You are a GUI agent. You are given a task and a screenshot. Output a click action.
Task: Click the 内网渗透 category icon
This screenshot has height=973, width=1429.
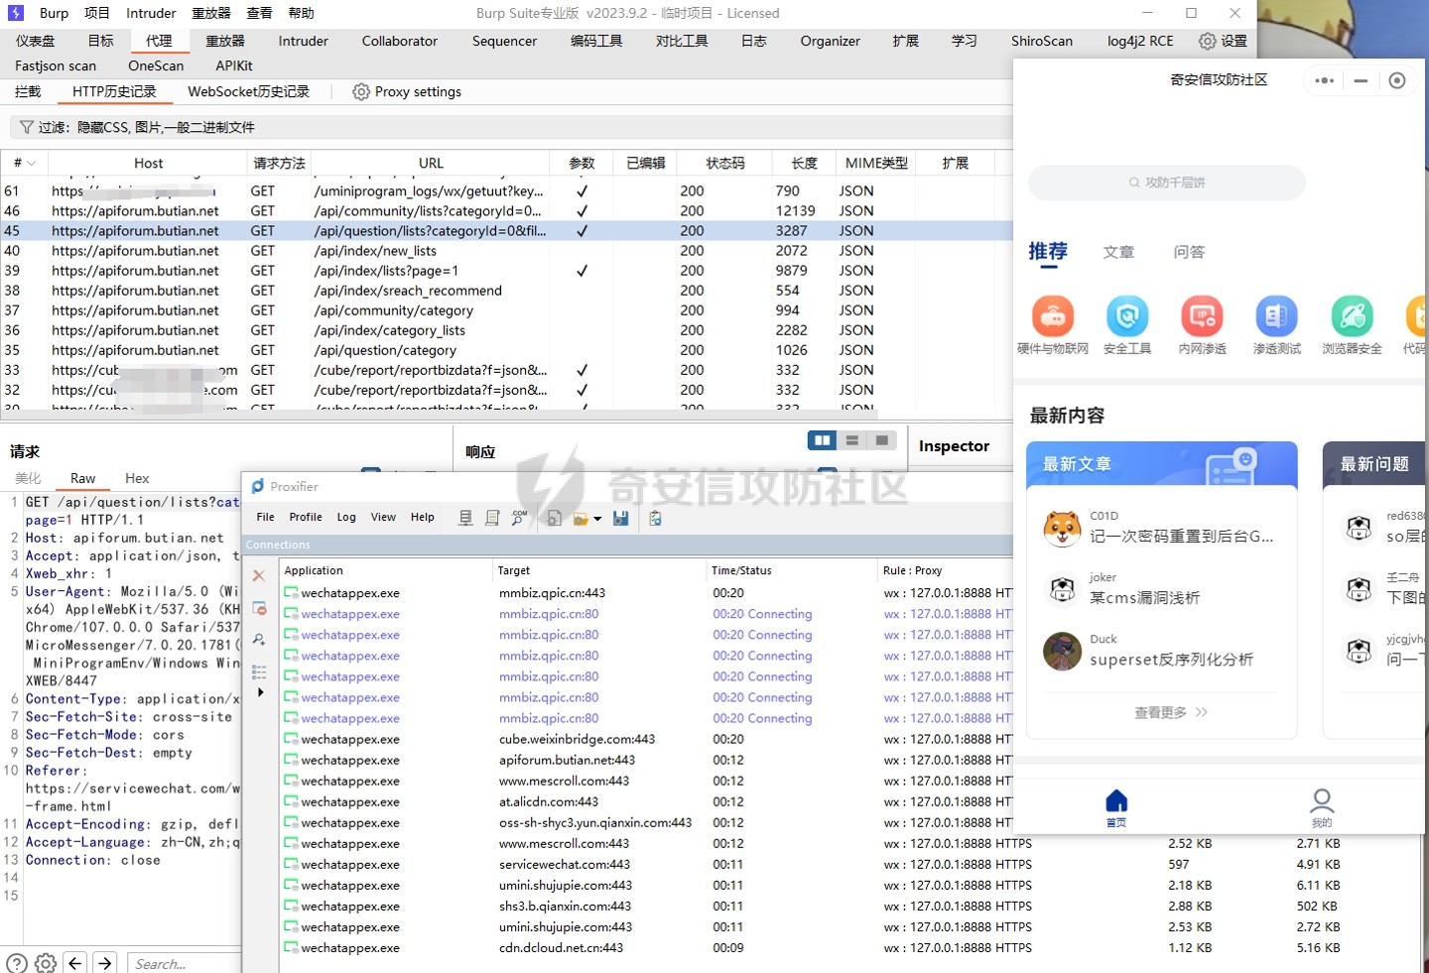point(1202,316)
